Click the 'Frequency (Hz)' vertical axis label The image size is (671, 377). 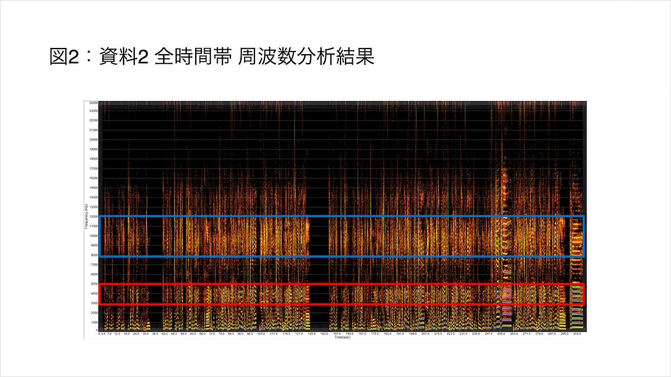click(x=86, y=216)
